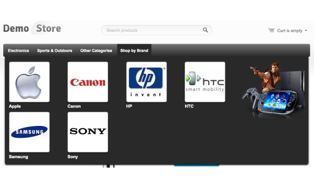Expand the cart dropdown arrow
The image size is (314, 188).
click(306, 31)
